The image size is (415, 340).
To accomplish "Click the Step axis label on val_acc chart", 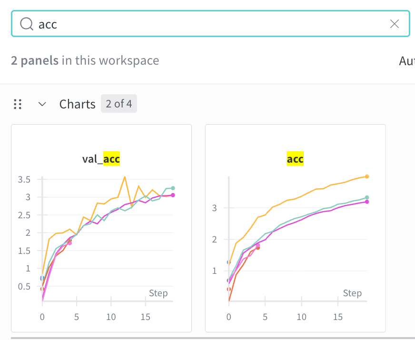I will [x=158, y=293].
